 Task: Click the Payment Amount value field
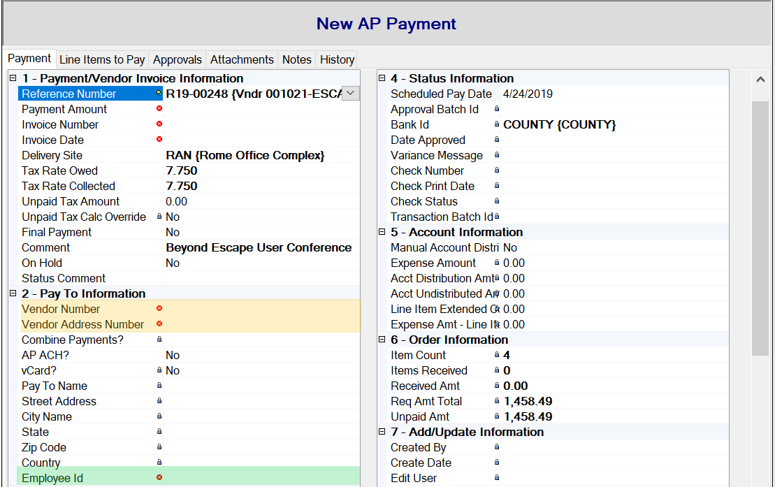[x=261, y=109]
